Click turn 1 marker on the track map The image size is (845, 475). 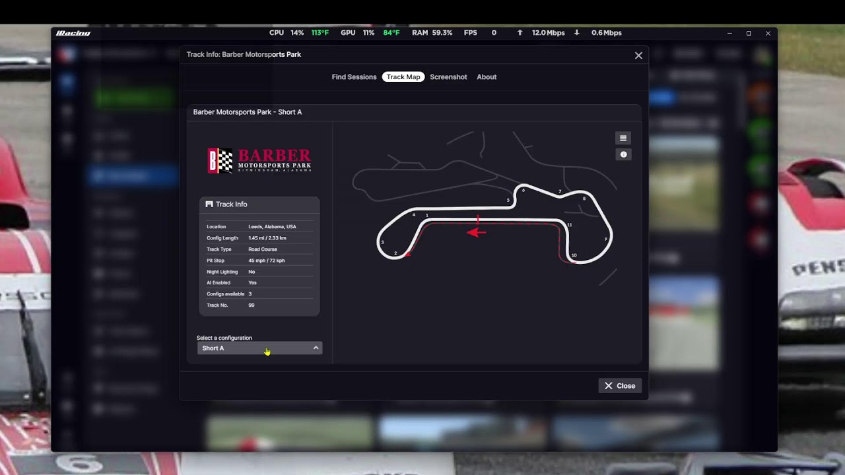[x=427, y=215]
